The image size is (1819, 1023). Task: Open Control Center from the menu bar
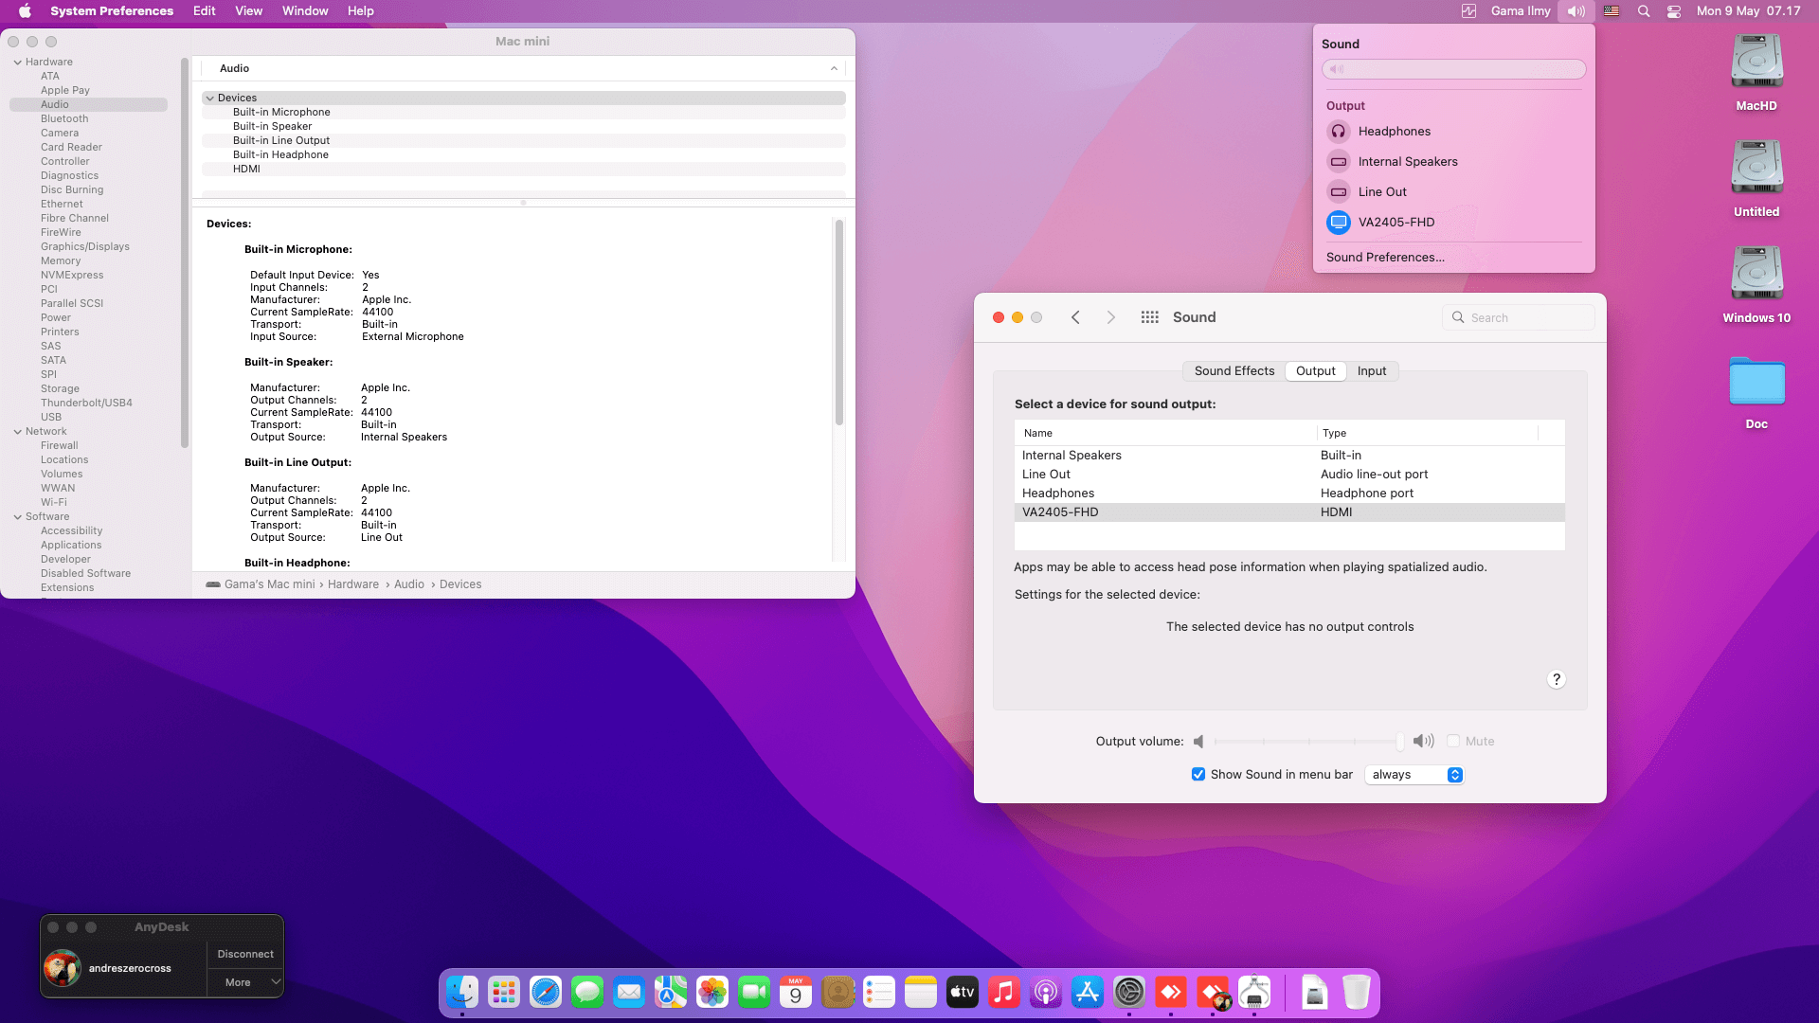pyautogui.click(x=1674, y=11)
